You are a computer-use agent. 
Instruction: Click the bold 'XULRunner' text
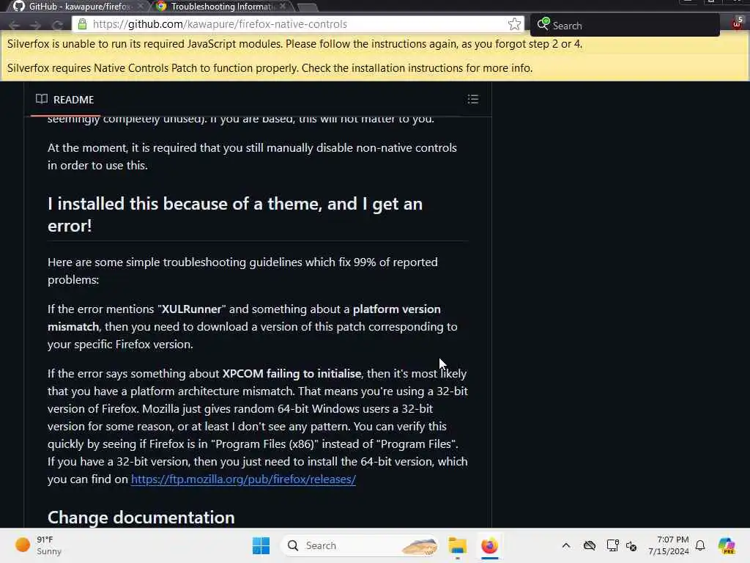191,309
